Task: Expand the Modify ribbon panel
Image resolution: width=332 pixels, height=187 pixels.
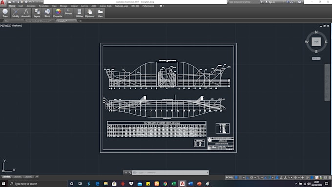Action: [x=16, y=13]
